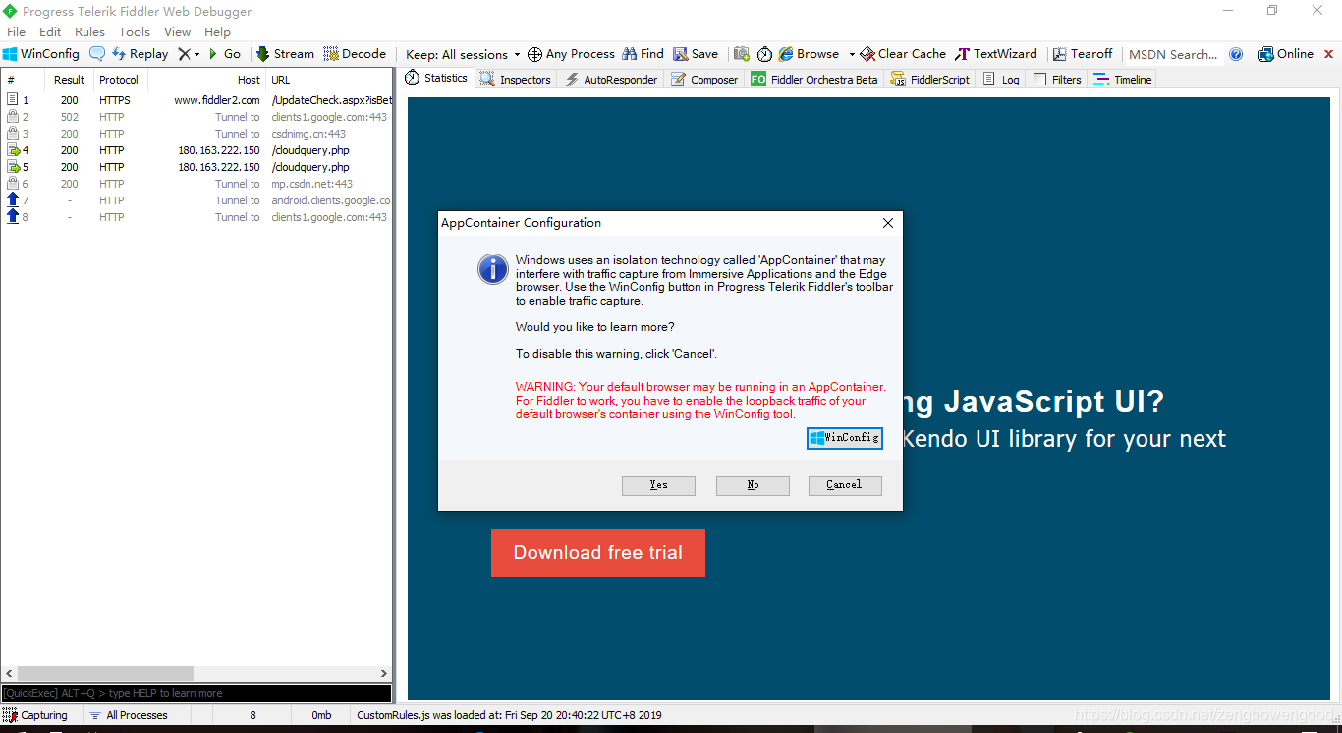Open the Remove sessions X dropdown
This screenshot has height=733, width=1342.
coord(189,54)
